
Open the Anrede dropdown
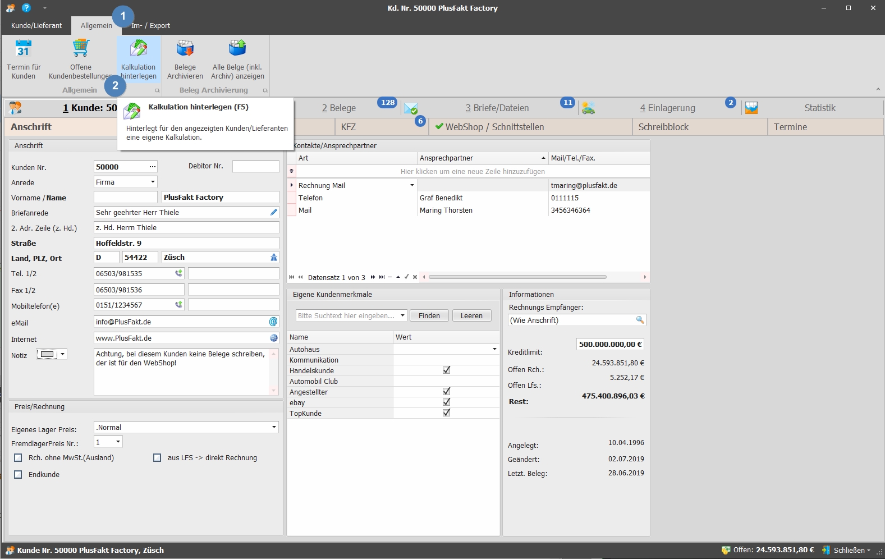click(153, 182)
